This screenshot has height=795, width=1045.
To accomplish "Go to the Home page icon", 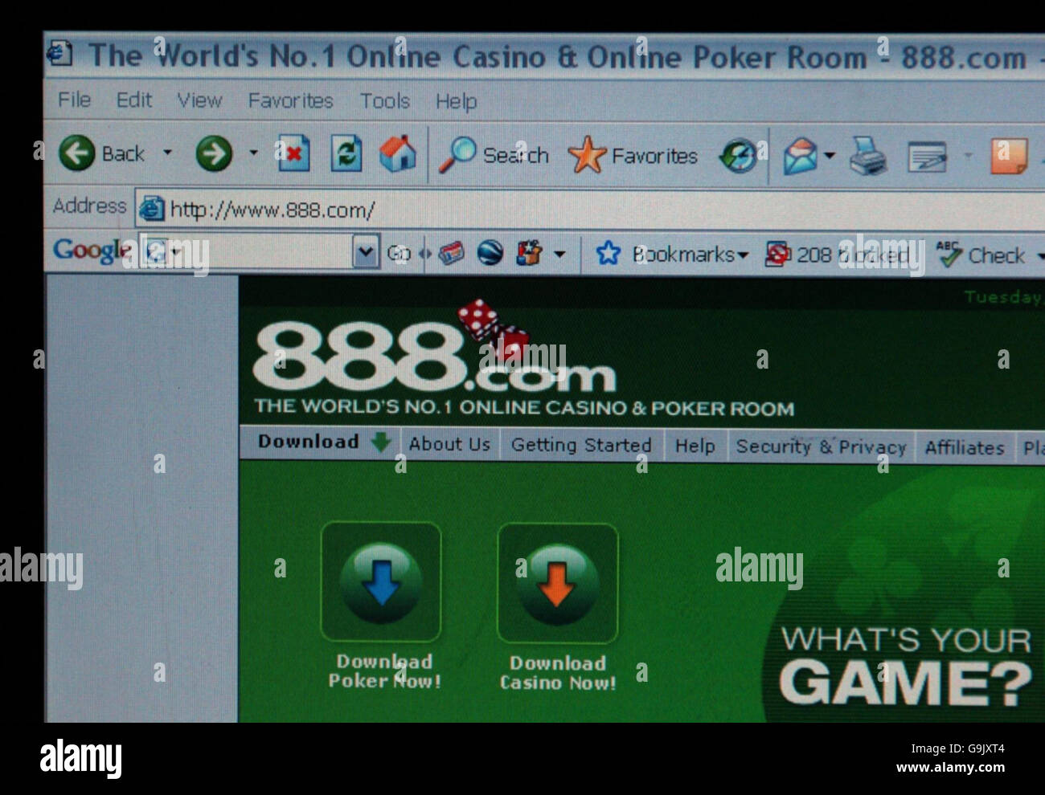I will [x=398, y=153].
